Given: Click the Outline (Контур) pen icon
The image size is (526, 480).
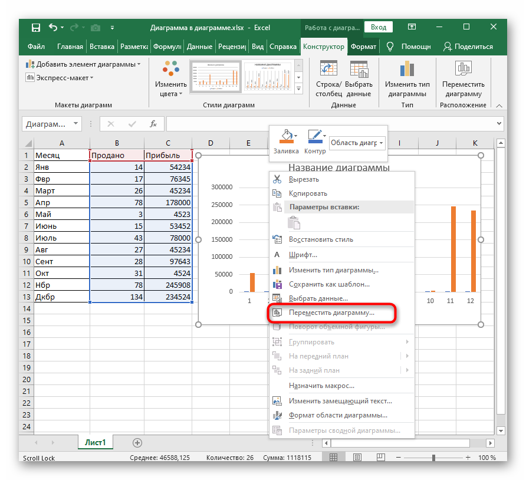Looking at the screenshot, I should pyautogui.click(x=314, y=137).
